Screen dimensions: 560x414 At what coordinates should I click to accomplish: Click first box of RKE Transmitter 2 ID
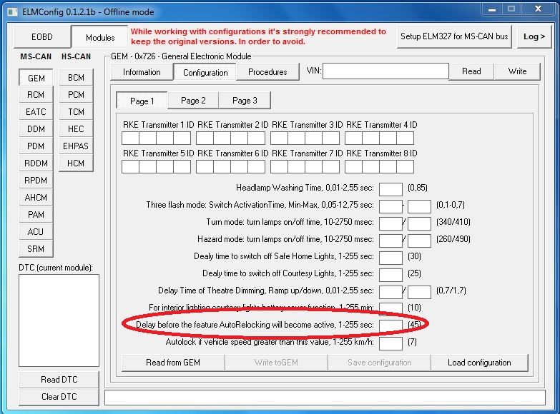(x=205, y=138)
